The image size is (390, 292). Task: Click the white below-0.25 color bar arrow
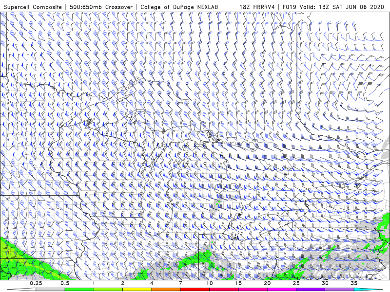(21, 290)
